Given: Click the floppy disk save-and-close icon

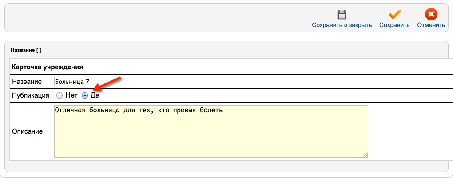Looking at the screenshot, I should pos(342,15).
